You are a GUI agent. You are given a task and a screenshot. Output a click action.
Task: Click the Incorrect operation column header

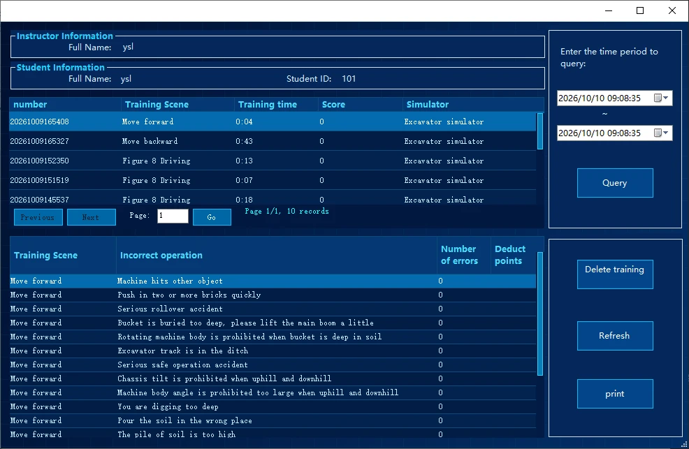click(277, 256)
